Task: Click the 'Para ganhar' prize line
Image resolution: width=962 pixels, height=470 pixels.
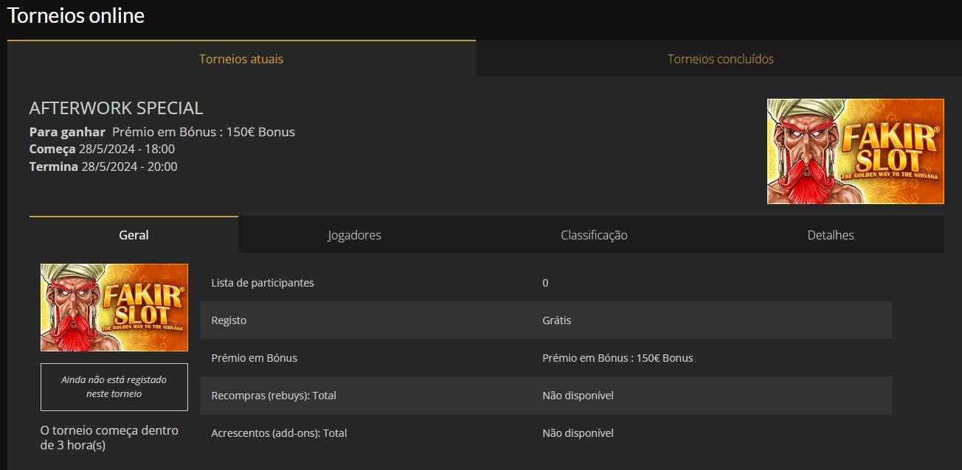Action: (x=162, y=132)
